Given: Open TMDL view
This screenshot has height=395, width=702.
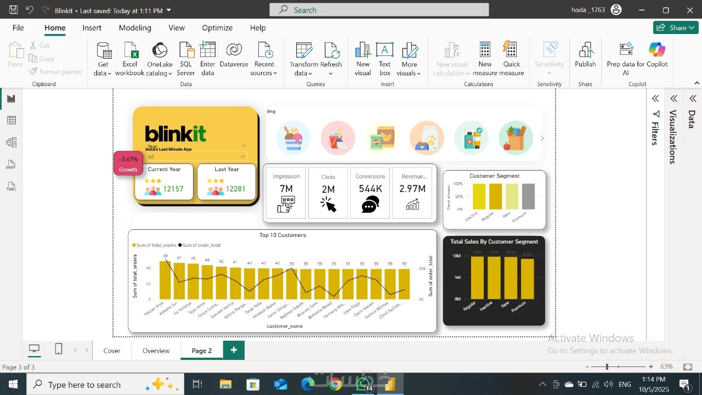Looking at the screenshot, I should tap(11, 187).
